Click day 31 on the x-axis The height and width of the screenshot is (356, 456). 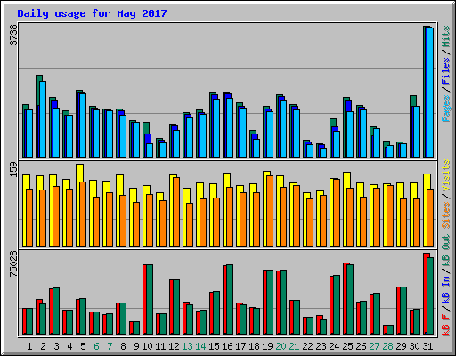pos(427,346)
